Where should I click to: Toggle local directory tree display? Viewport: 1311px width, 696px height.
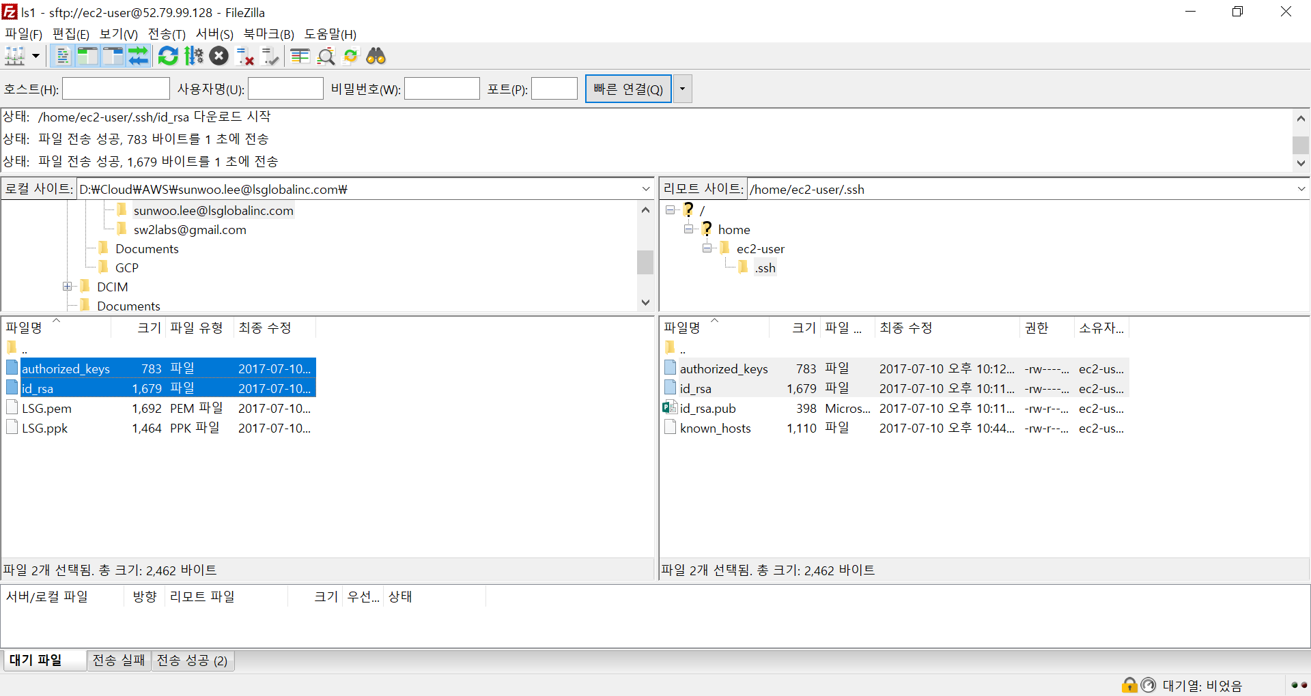(87, 56)
